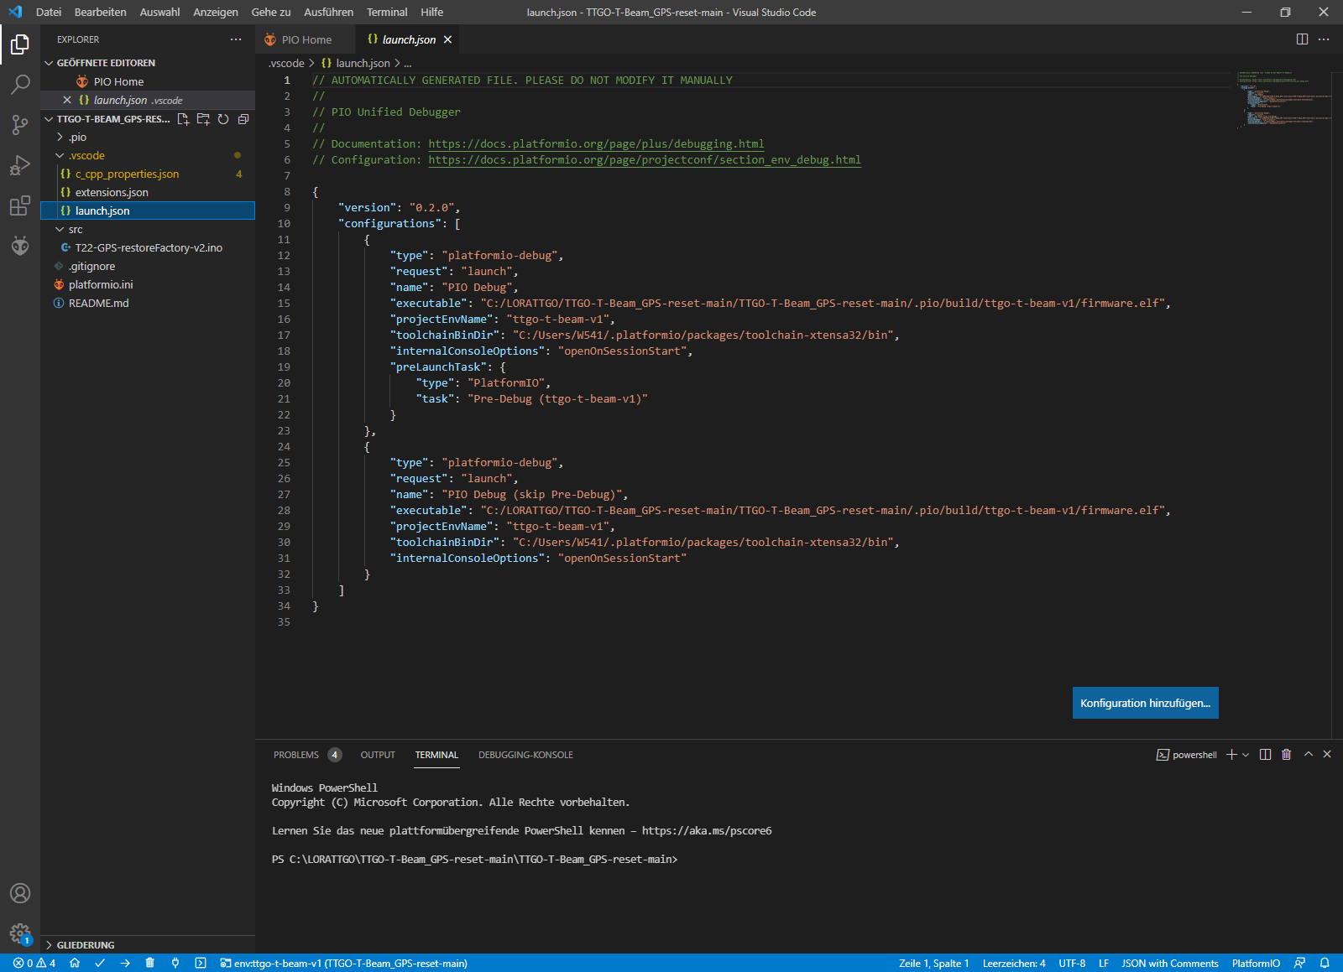Viewport: 1343px width, 972px height.
Task: Open the Search view in activity bar
Action: pyautogui.click(x=20, y=85)
